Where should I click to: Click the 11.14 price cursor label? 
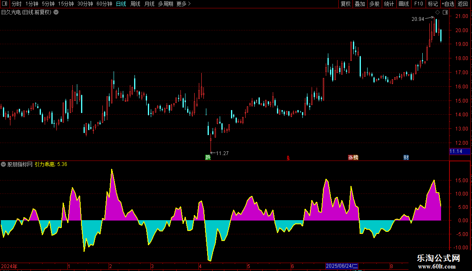(459, 151)
